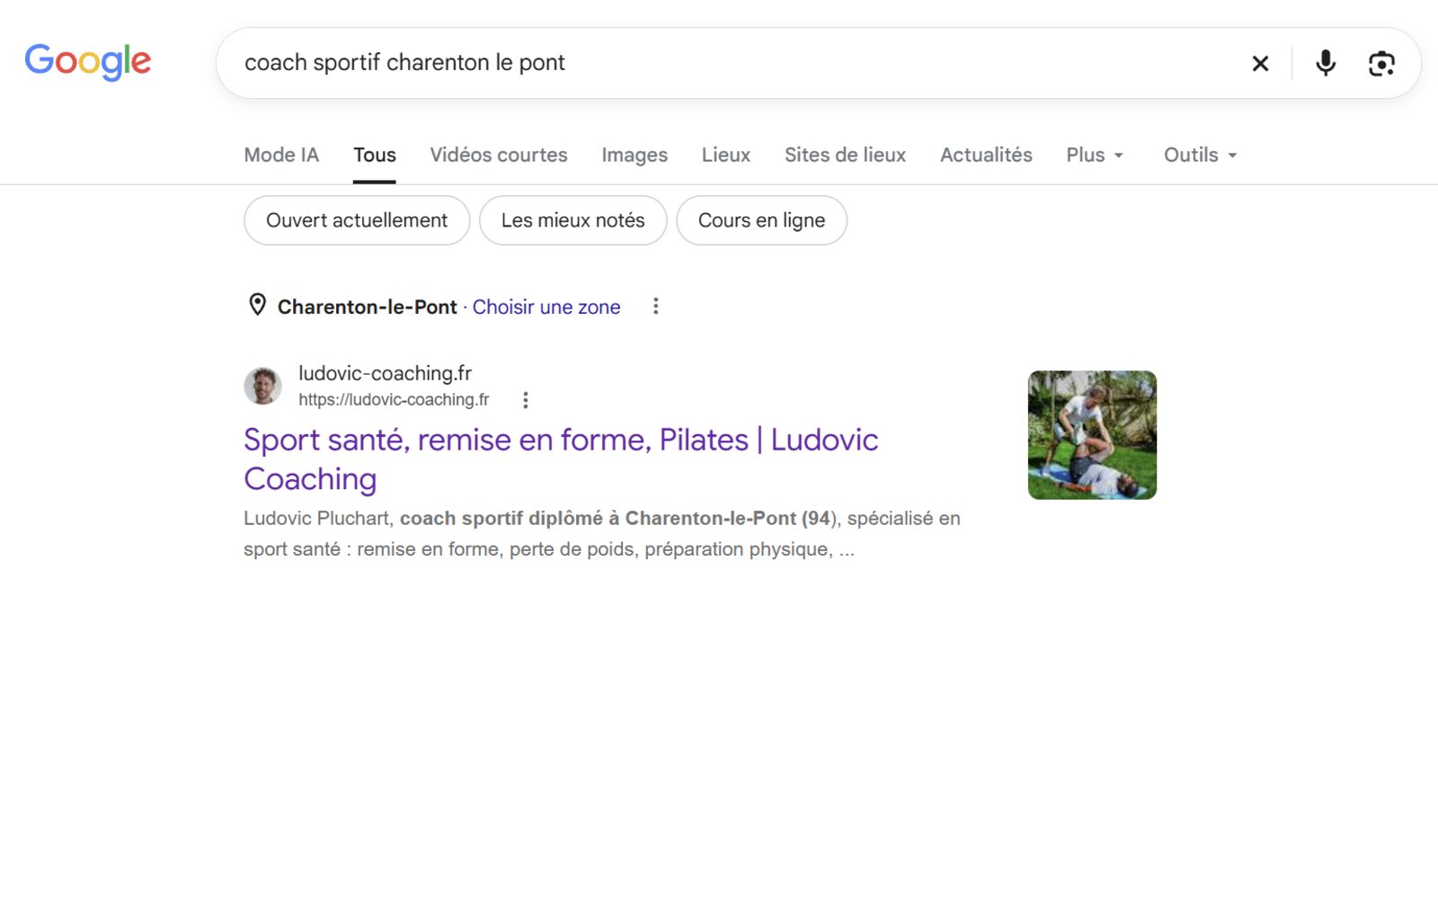Click the https://ludovic-coaching.fr URL text
This screenshot has height=899, width=1438.
tap(394, 399)
